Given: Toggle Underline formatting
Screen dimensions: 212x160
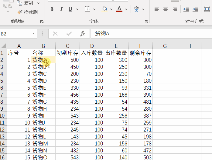Looking at the screenshot, I should click(70, 9).
